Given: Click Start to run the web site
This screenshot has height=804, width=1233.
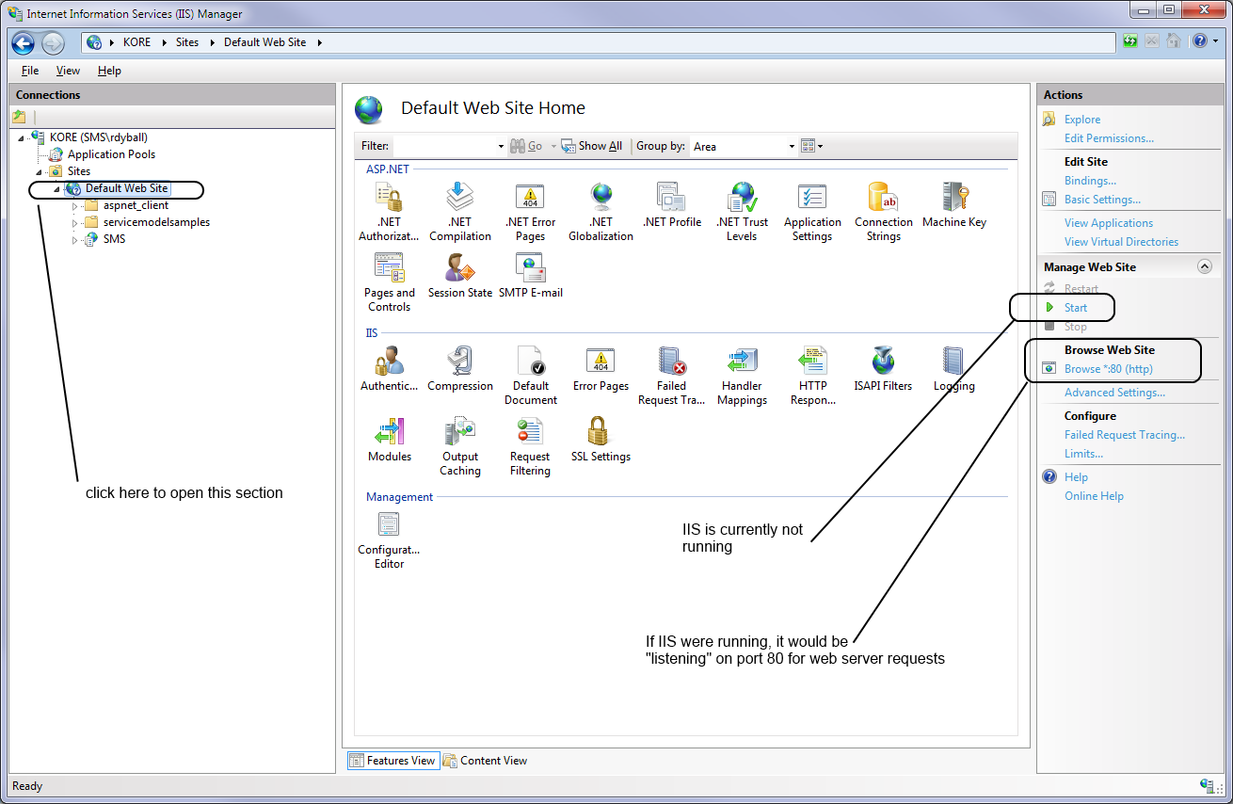Looking at the screenshot, I should coord(1075,308).
